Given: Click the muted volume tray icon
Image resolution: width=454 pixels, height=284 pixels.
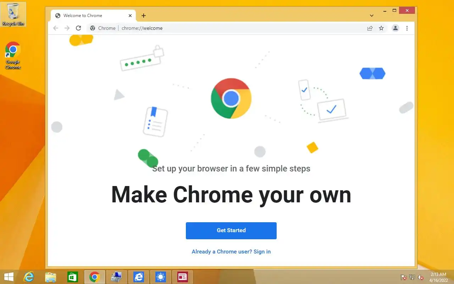Looking at the screenshot, I should point(421,277).
